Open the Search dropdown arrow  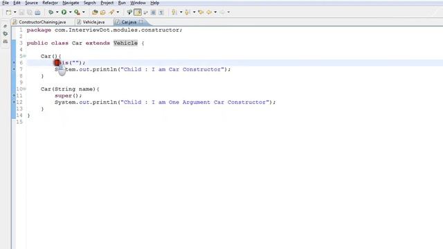118,12
